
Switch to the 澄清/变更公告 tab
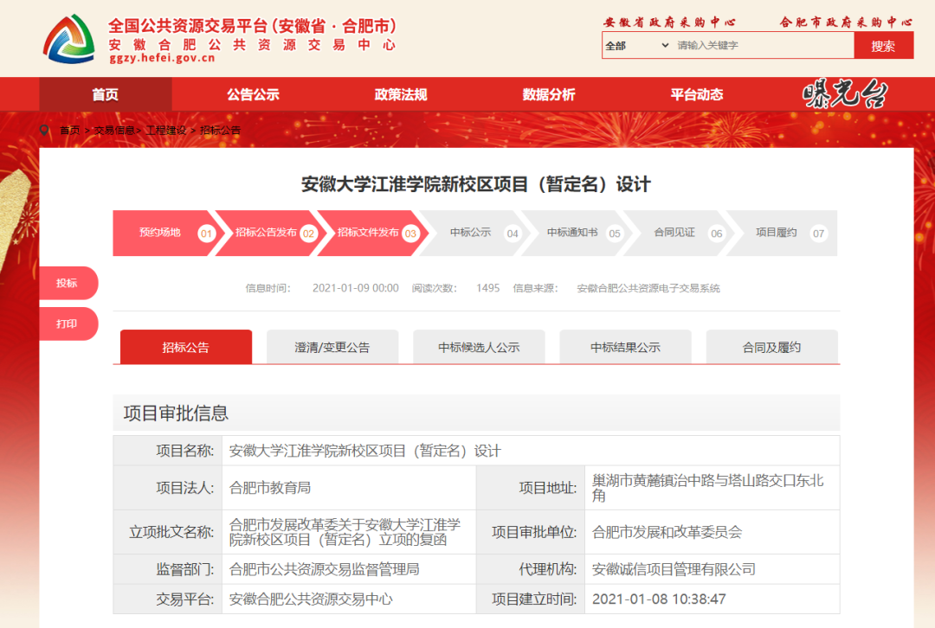[x=332, y=347]
